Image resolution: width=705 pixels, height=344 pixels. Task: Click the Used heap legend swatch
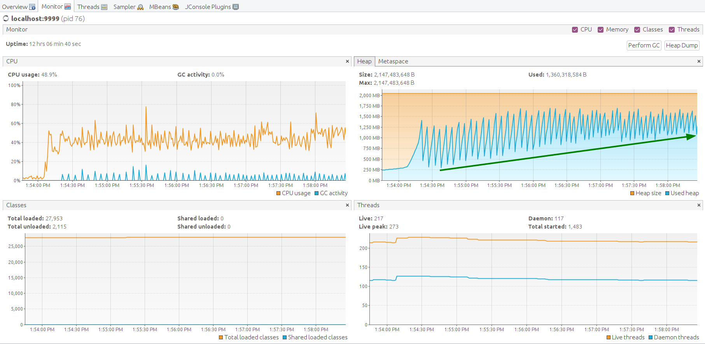(x=667, y=193)
